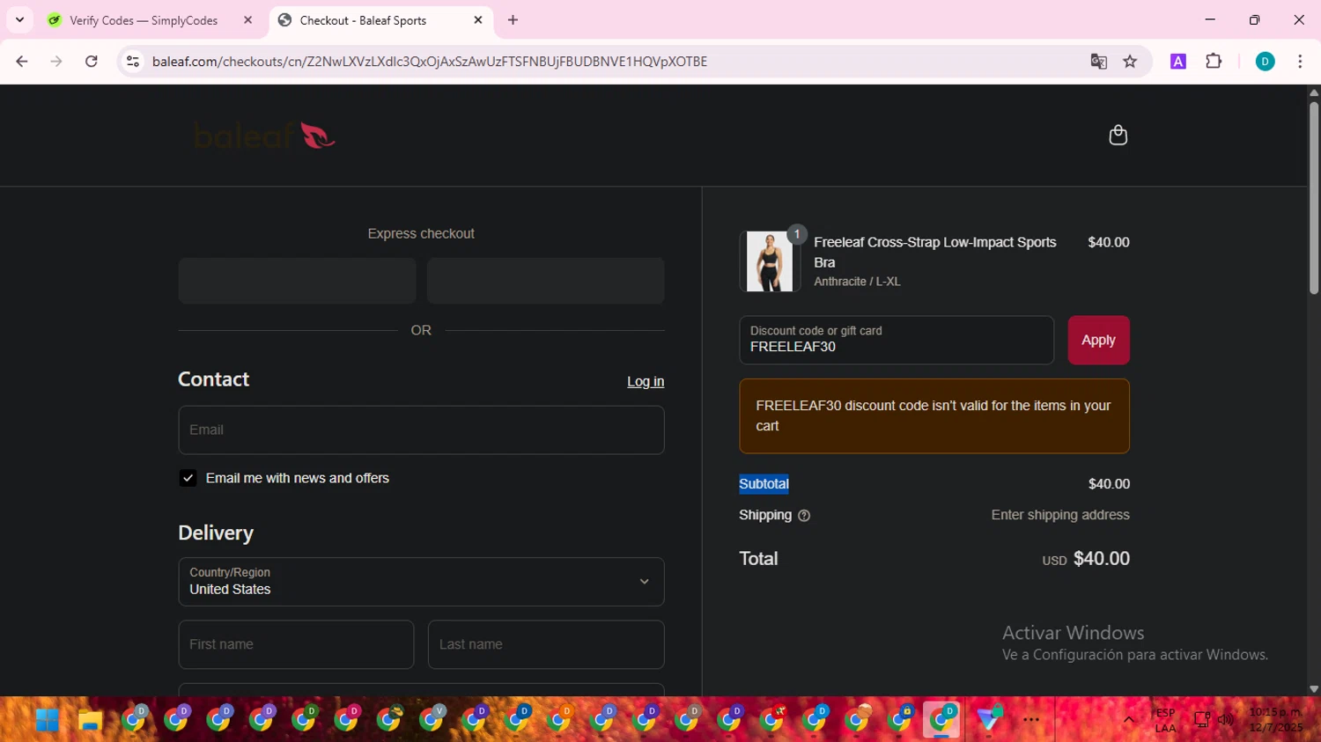Click the Delivery heading
Viewport: 1321px width, 742px height.
[x=216, y=533]
